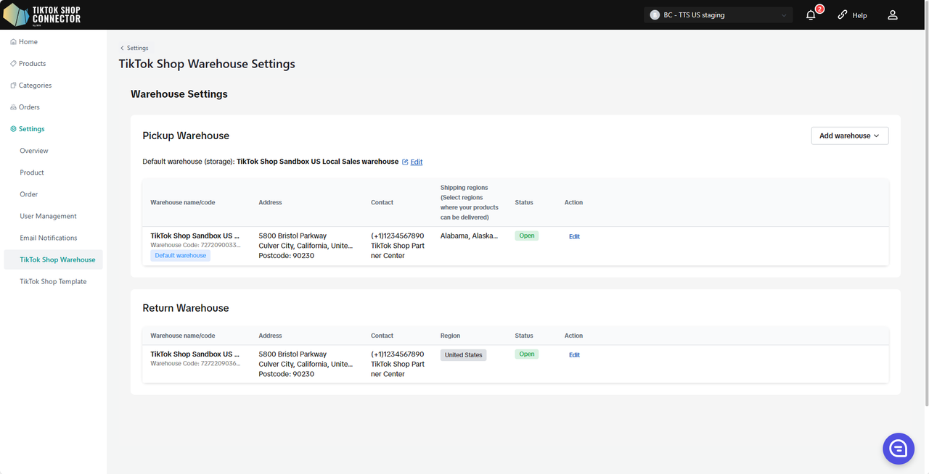Collapse the Settings sidebar section

click(x=31, y=129)
